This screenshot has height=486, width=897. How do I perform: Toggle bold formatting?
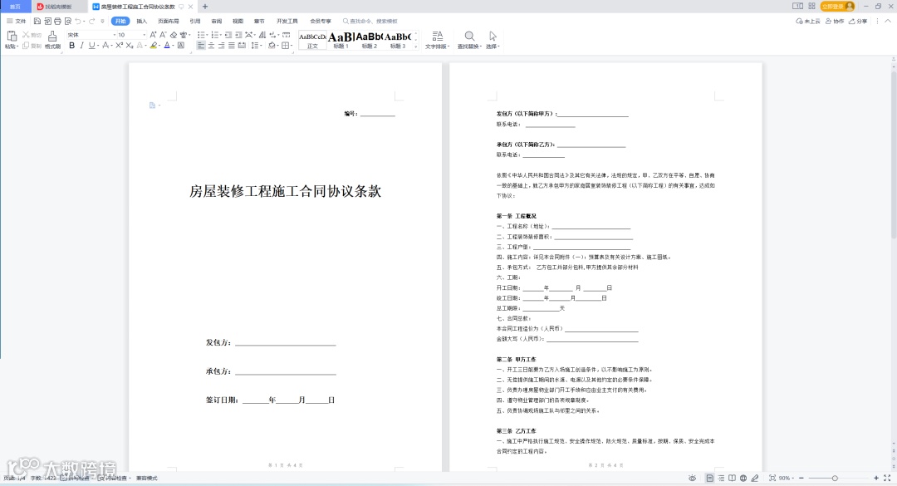pyautogui.click(x=71, y=45)
